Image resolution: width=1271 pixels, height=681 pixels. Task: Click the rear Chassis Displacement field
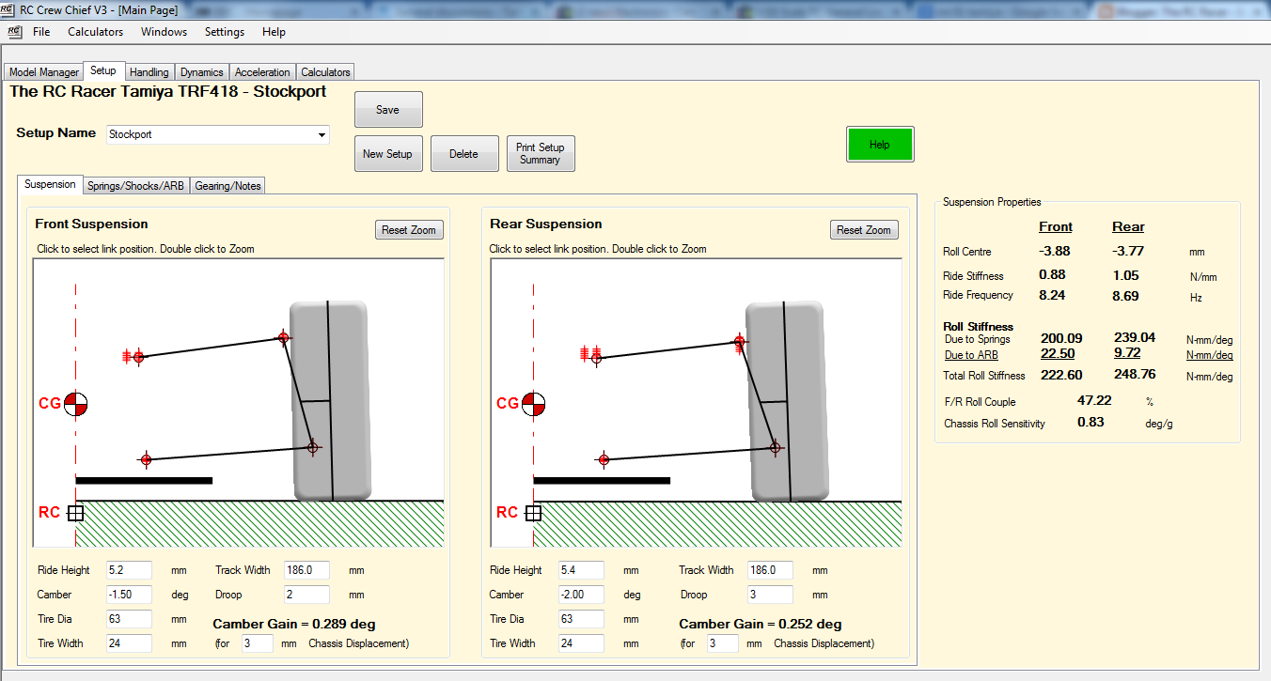click(724, 643)
